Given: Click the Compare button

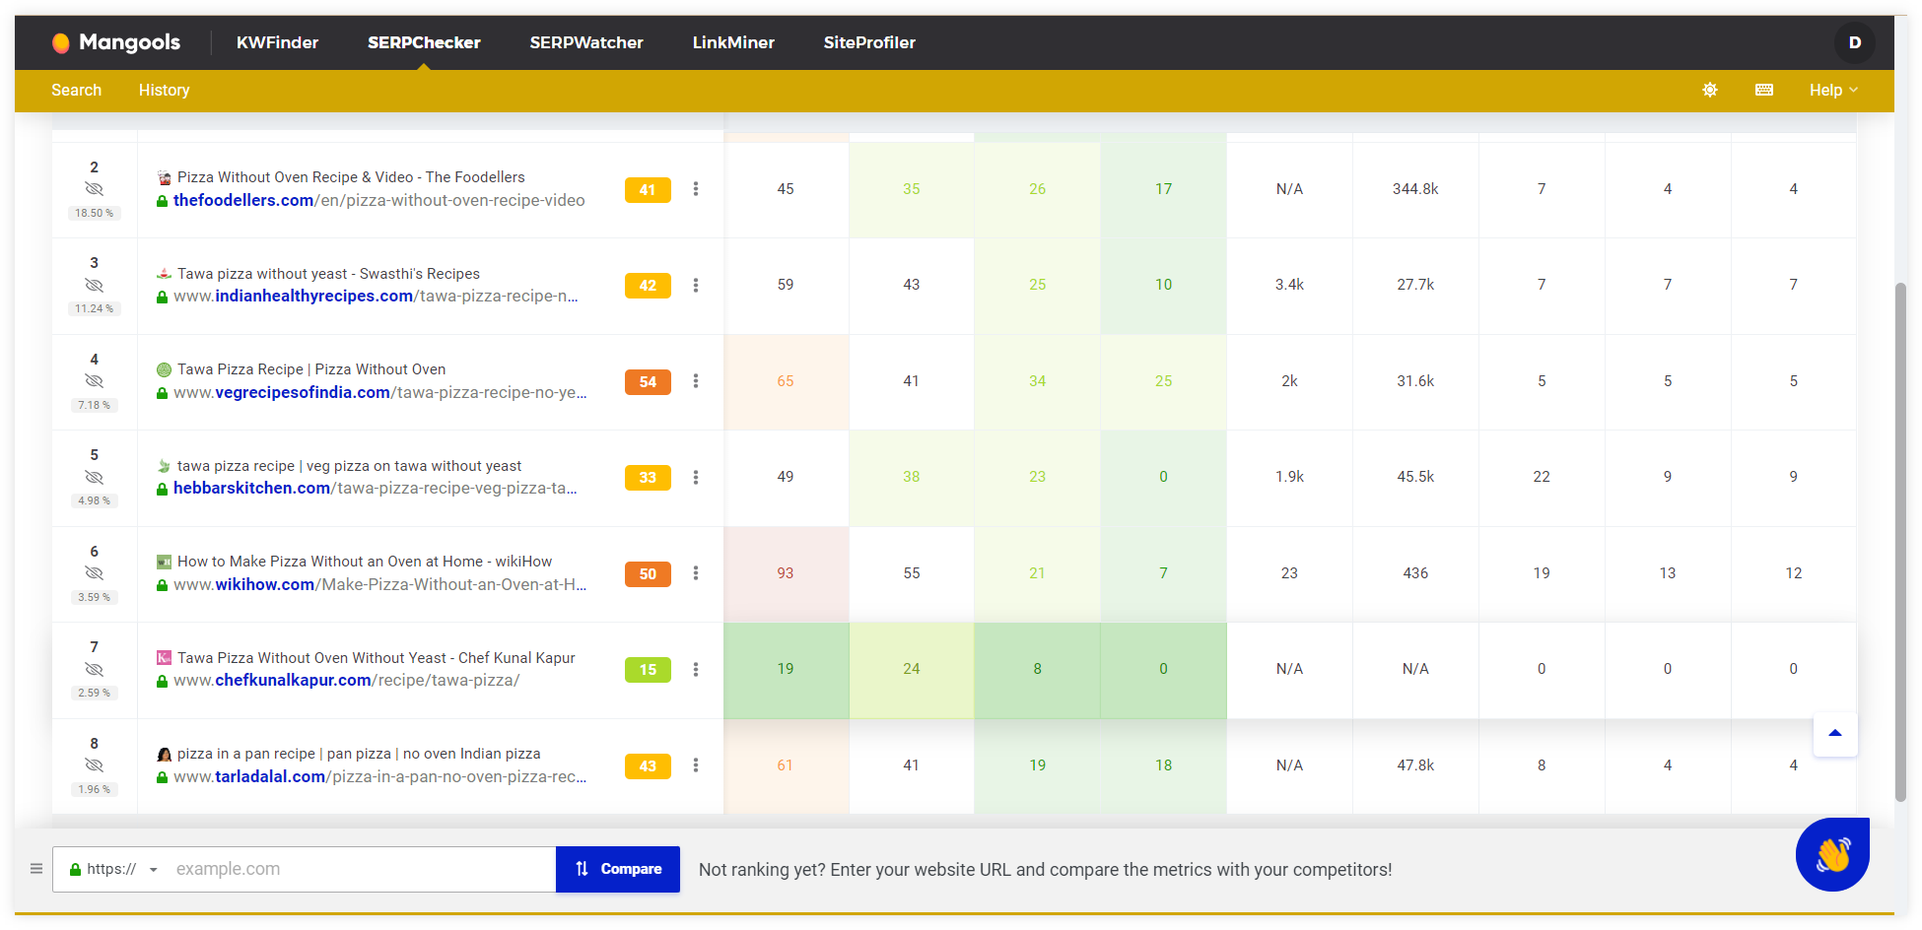Looking at the screenshot, I should click(618, 868).
